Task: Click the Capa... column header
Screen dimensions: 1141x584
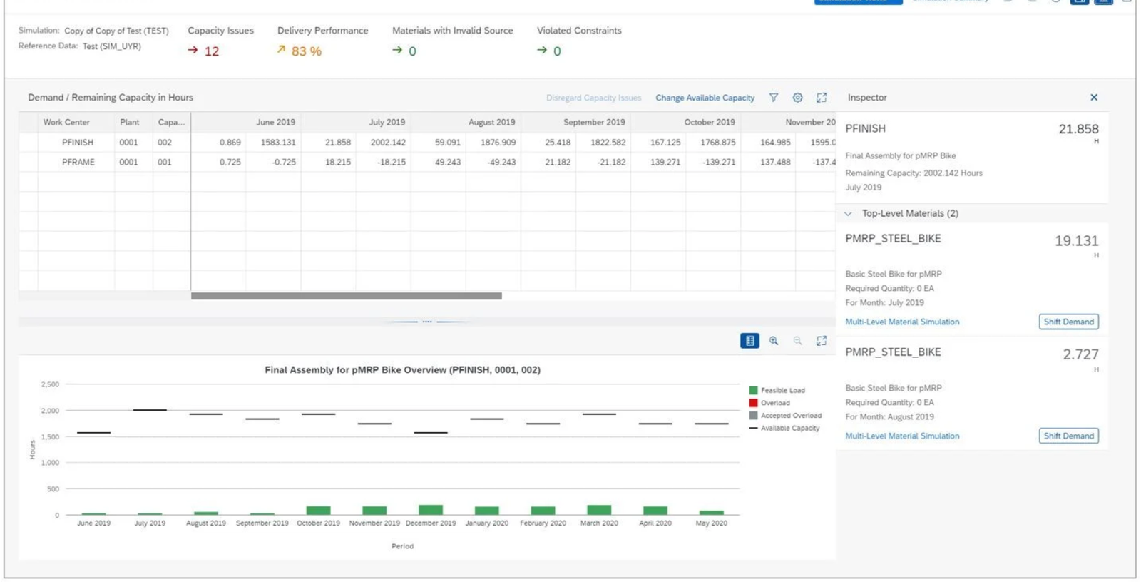Action: pos(171,123)
